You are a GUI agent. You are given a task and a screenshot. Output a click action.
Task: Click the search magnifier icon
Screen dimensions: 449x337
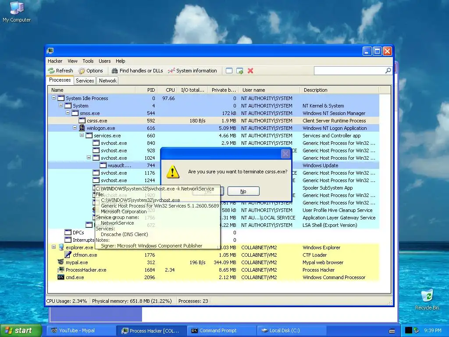[388, 71]
